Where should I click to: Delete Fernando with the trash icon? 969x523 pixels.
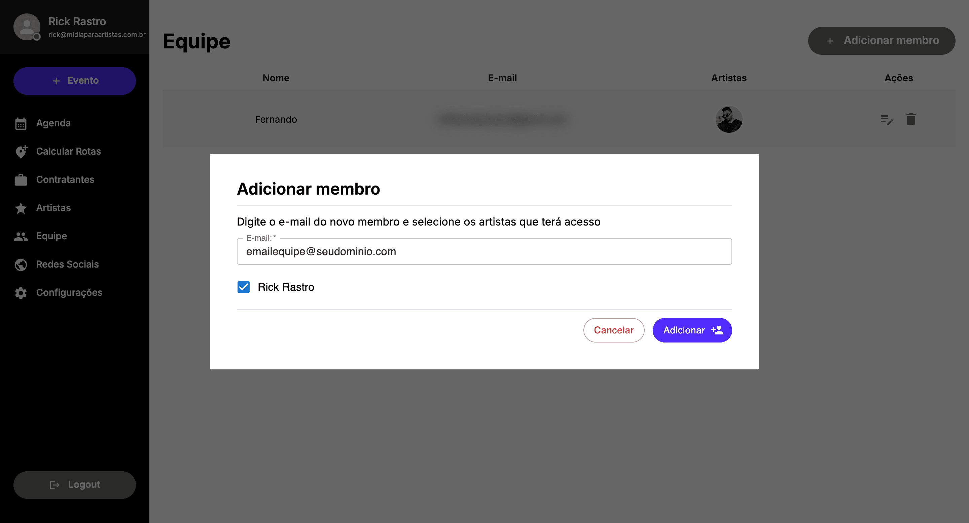coord(911,119)
